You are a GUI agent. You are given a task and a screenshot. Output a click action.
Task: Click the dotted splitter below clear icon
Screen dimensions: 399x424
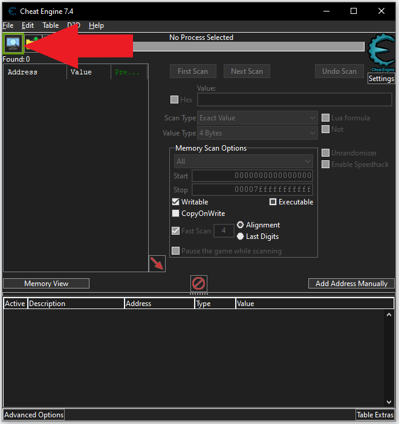(199, 294)
